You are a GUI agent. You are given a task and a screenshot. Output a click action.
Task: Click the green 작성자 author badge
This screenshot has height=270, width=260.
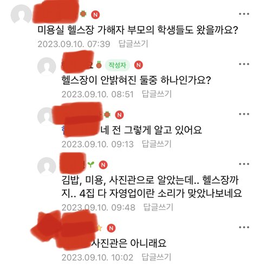click(118, 65)
